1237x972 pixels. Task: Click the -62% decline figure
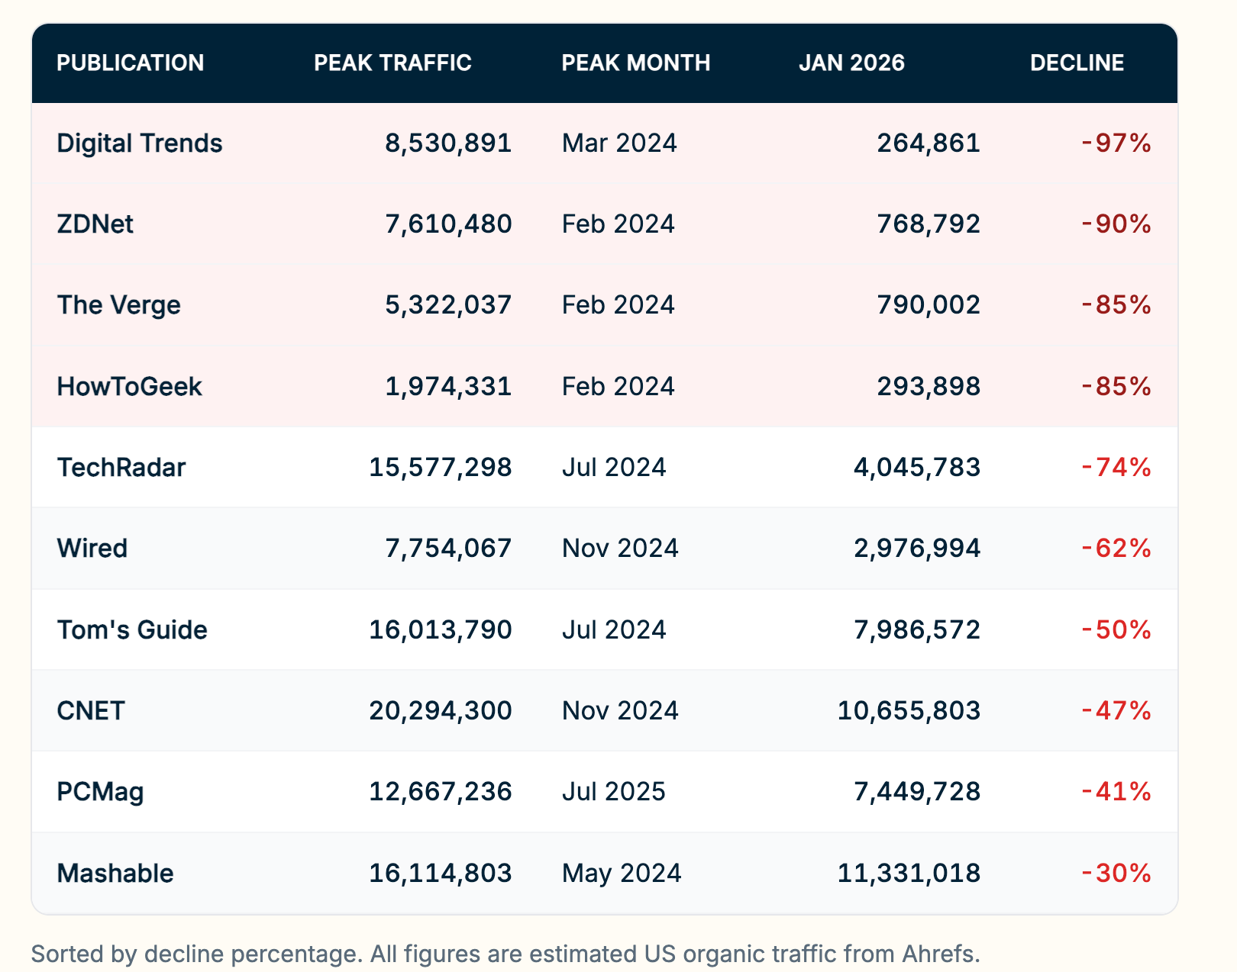coord(1116,549)
